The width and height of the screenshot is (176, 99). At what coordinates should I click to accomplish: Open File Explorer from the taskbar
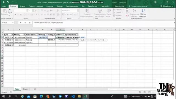tap(79, 97)
